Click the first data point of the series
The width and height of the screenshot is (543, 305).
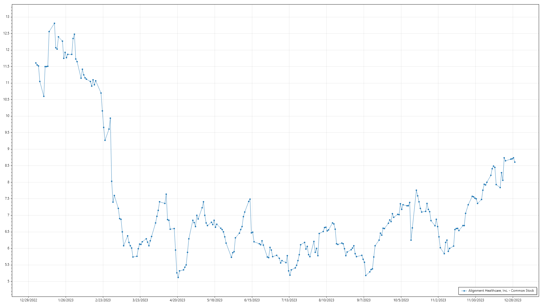[x=36, y=63]
